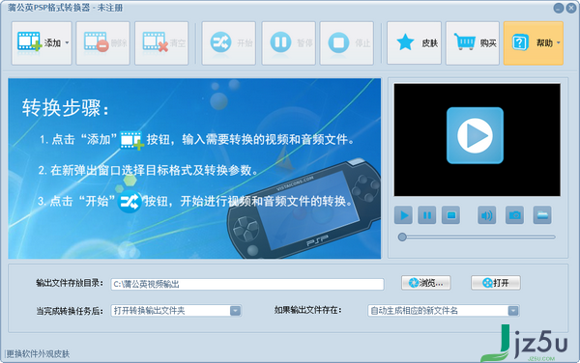The image size is (580, 363).
Task: Click the 删除 remove video button
Action: tap(102, 43)
